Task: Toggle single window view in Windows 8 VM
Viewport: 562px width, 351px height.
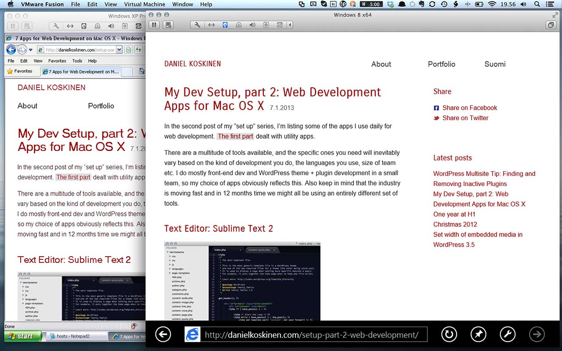Action: point(550,25)
